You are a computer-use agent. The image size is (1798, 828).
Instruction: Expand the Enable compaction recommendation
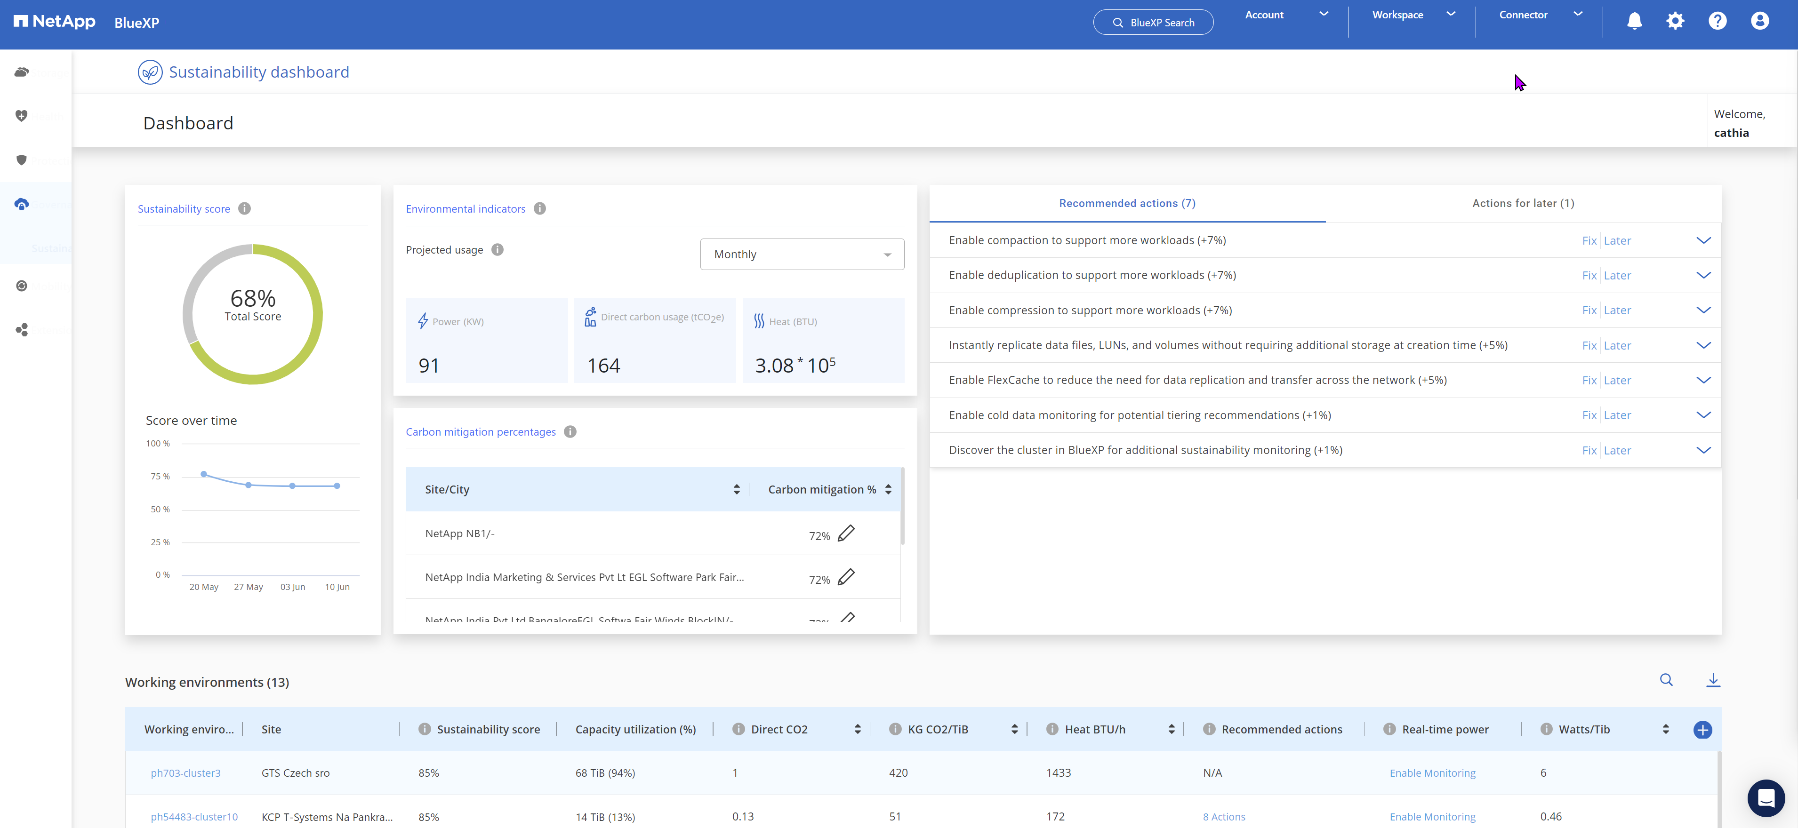point(1703,241)
